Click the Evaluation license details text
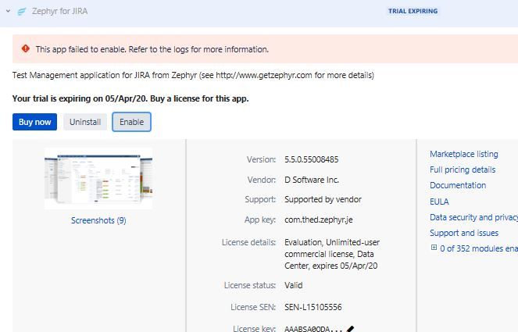518x332 pixels. tap(332, 254)
